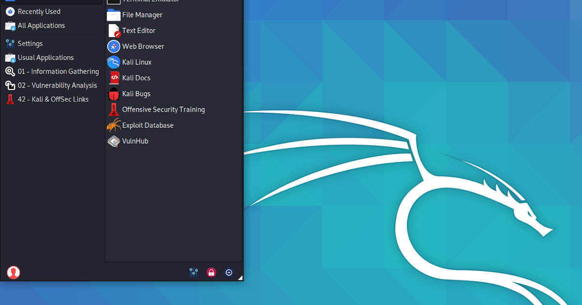
Task: Open 02 - Vulnerability Analysis category
Action: (x=52, y=85)
